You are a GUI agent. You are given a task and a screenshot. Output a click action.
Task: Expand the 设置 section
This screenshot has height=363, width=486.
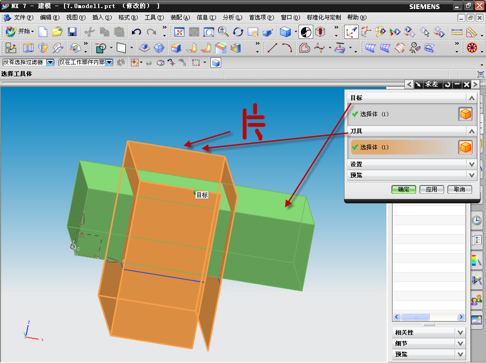(471, 164)
